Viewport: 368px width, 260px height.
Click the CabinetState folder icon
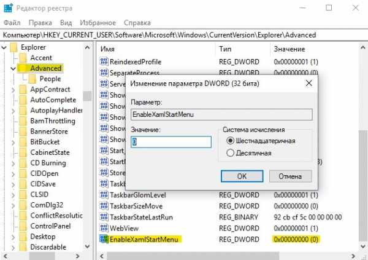tap(23, 152)
